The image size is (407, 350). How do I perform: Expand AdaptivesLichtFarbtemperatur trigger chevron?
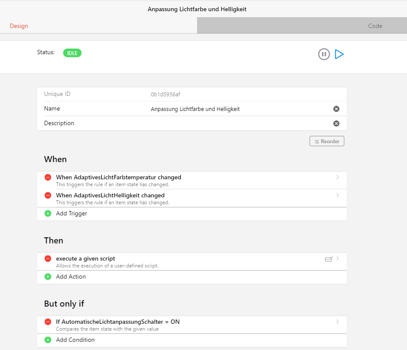click(337, 177)
